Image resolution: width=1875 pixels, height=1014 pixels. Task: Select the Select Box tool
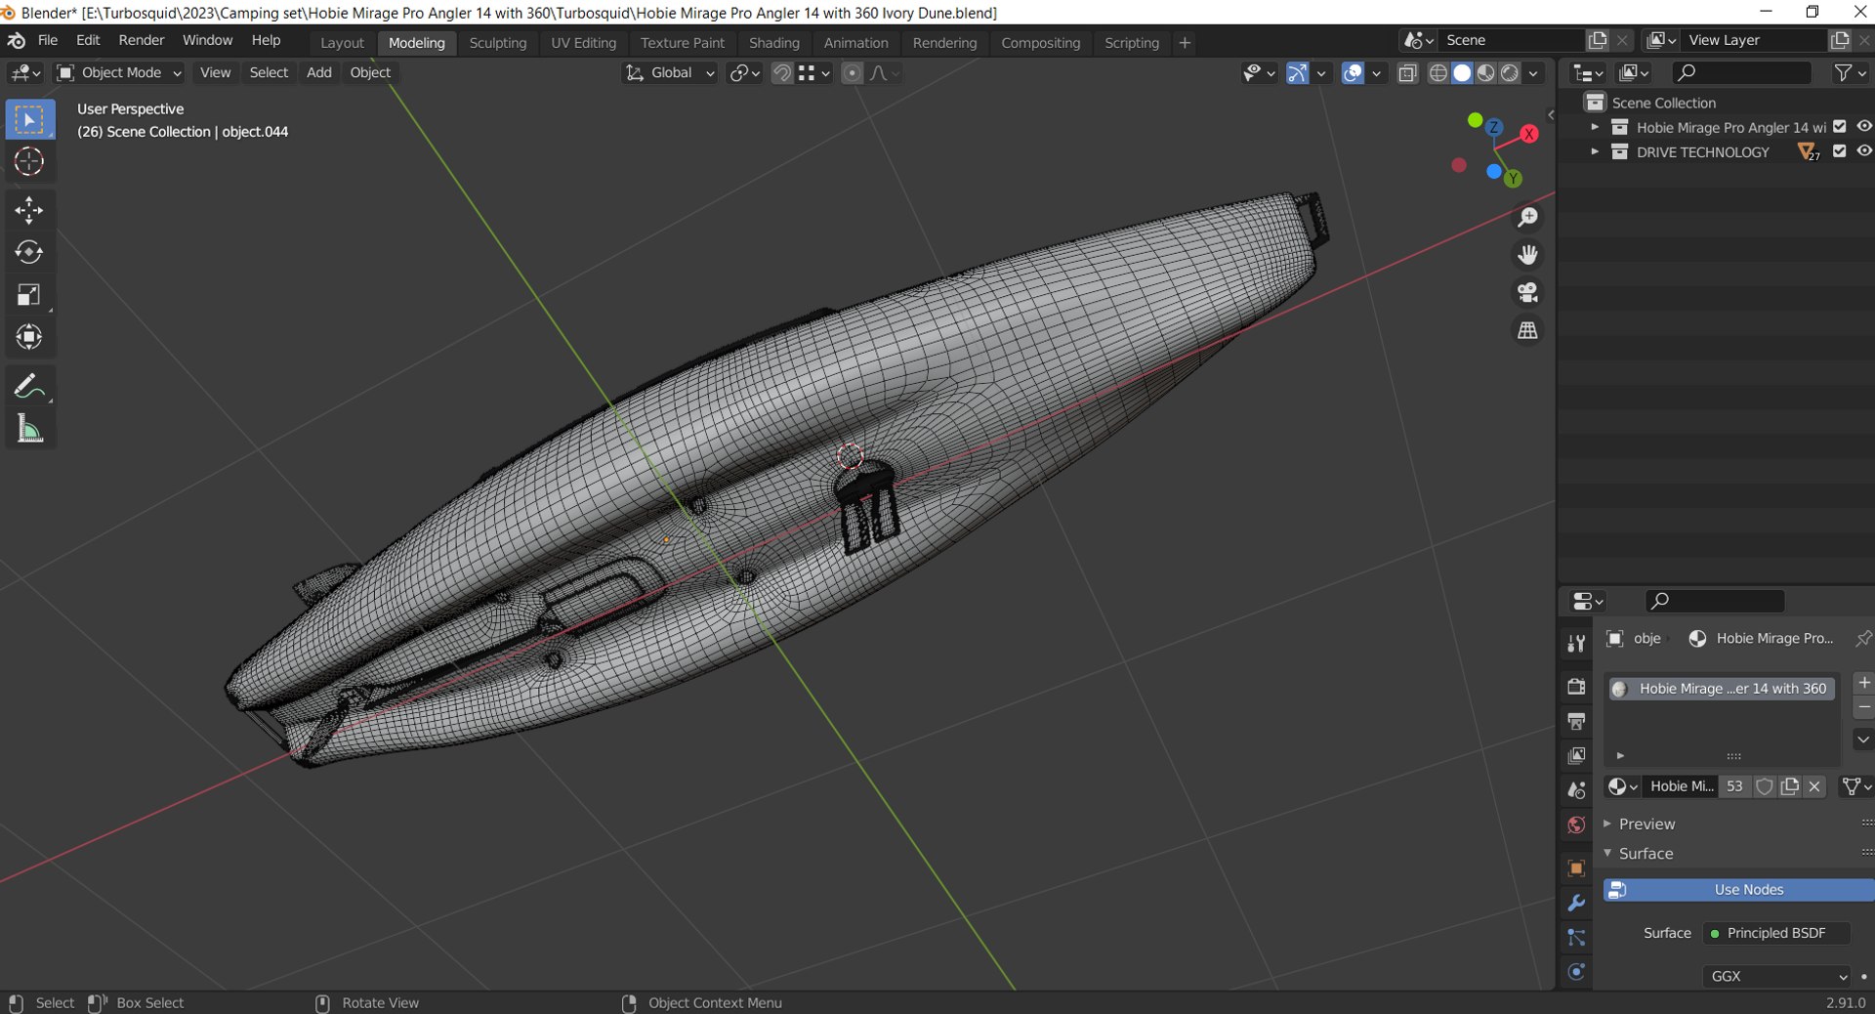pyautogui.click(x=29, y=120)
